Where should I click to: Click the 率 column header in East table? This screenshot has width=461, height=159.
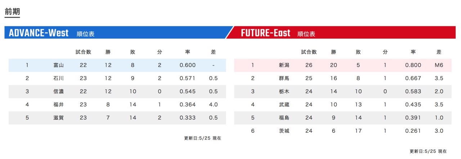click(413, 52)
